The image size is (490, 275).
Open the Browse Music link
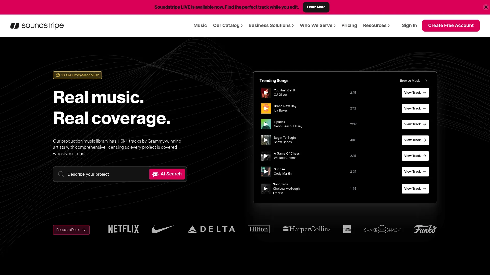[413, 81]
